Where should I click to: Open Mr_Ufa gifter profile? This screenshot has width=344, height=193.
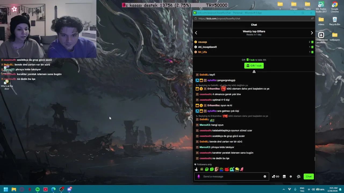click(x=202, y=52)
